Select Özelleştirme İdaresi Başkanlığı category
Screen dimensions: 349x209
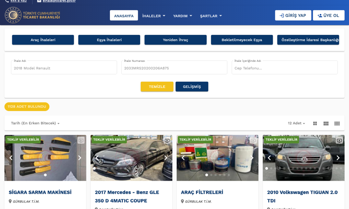click(x=308, y=40)
